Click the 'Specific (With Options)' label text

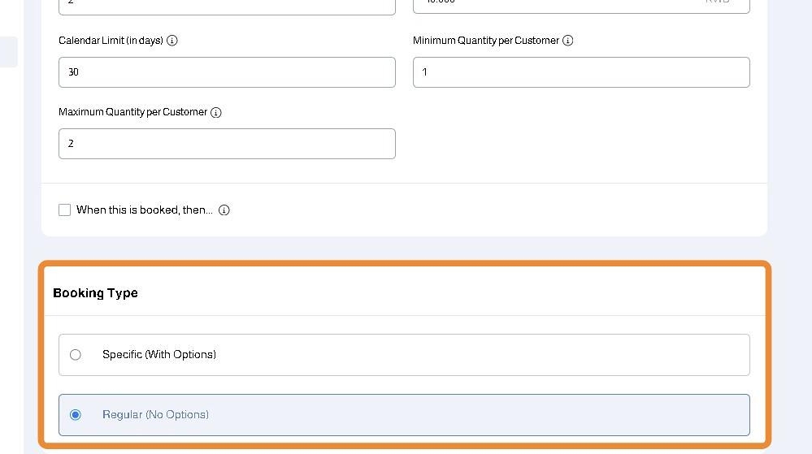159,355
